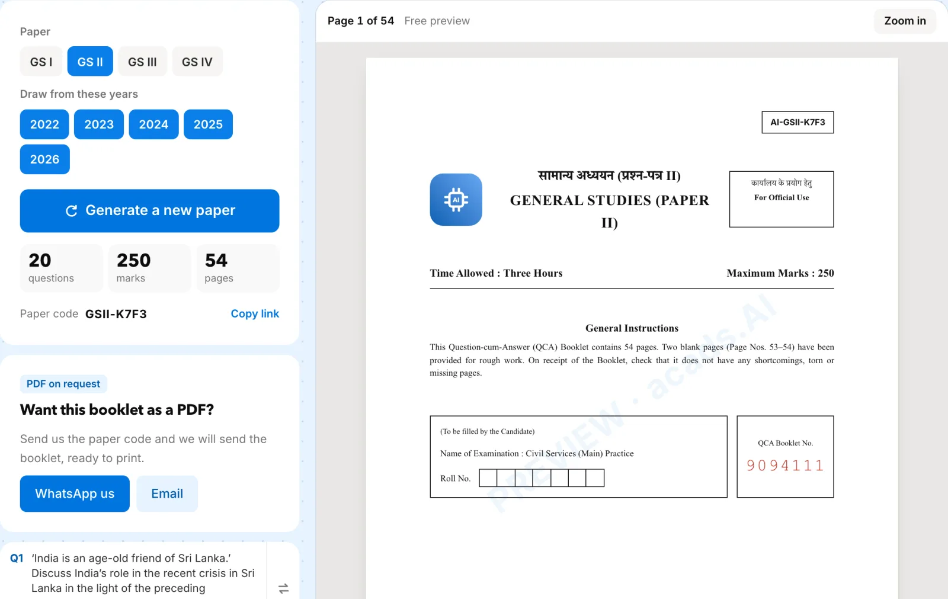Open WhatsApp us to request PDF
Screen dimensions: 948x599
(75, 494)
